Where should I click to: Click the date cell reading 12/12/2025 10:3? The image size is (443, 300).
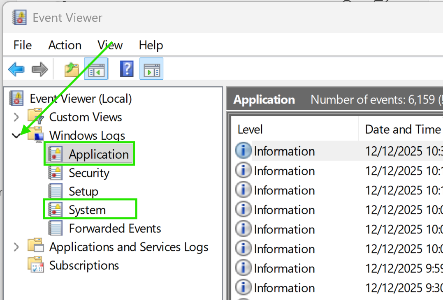click(x=404, y=151)
